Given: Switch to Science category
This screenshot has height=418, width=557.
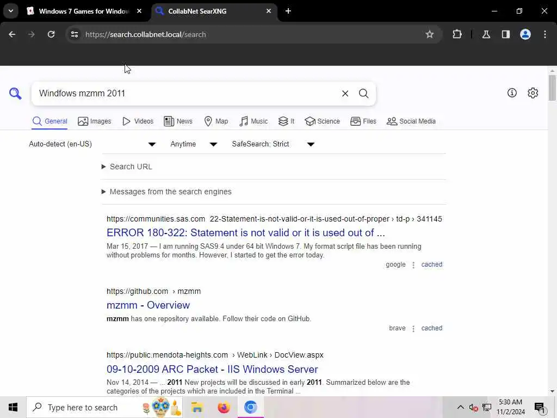Looking at the screenshot, I should coord(322,121).
